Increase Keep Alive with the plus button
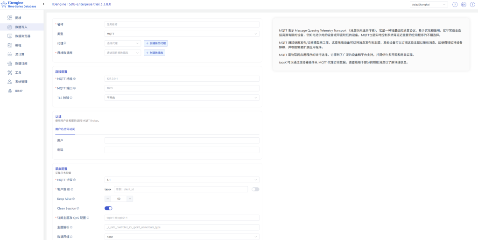Image resolution: width=478 pixels, height=240 pixels. (130, 199)
